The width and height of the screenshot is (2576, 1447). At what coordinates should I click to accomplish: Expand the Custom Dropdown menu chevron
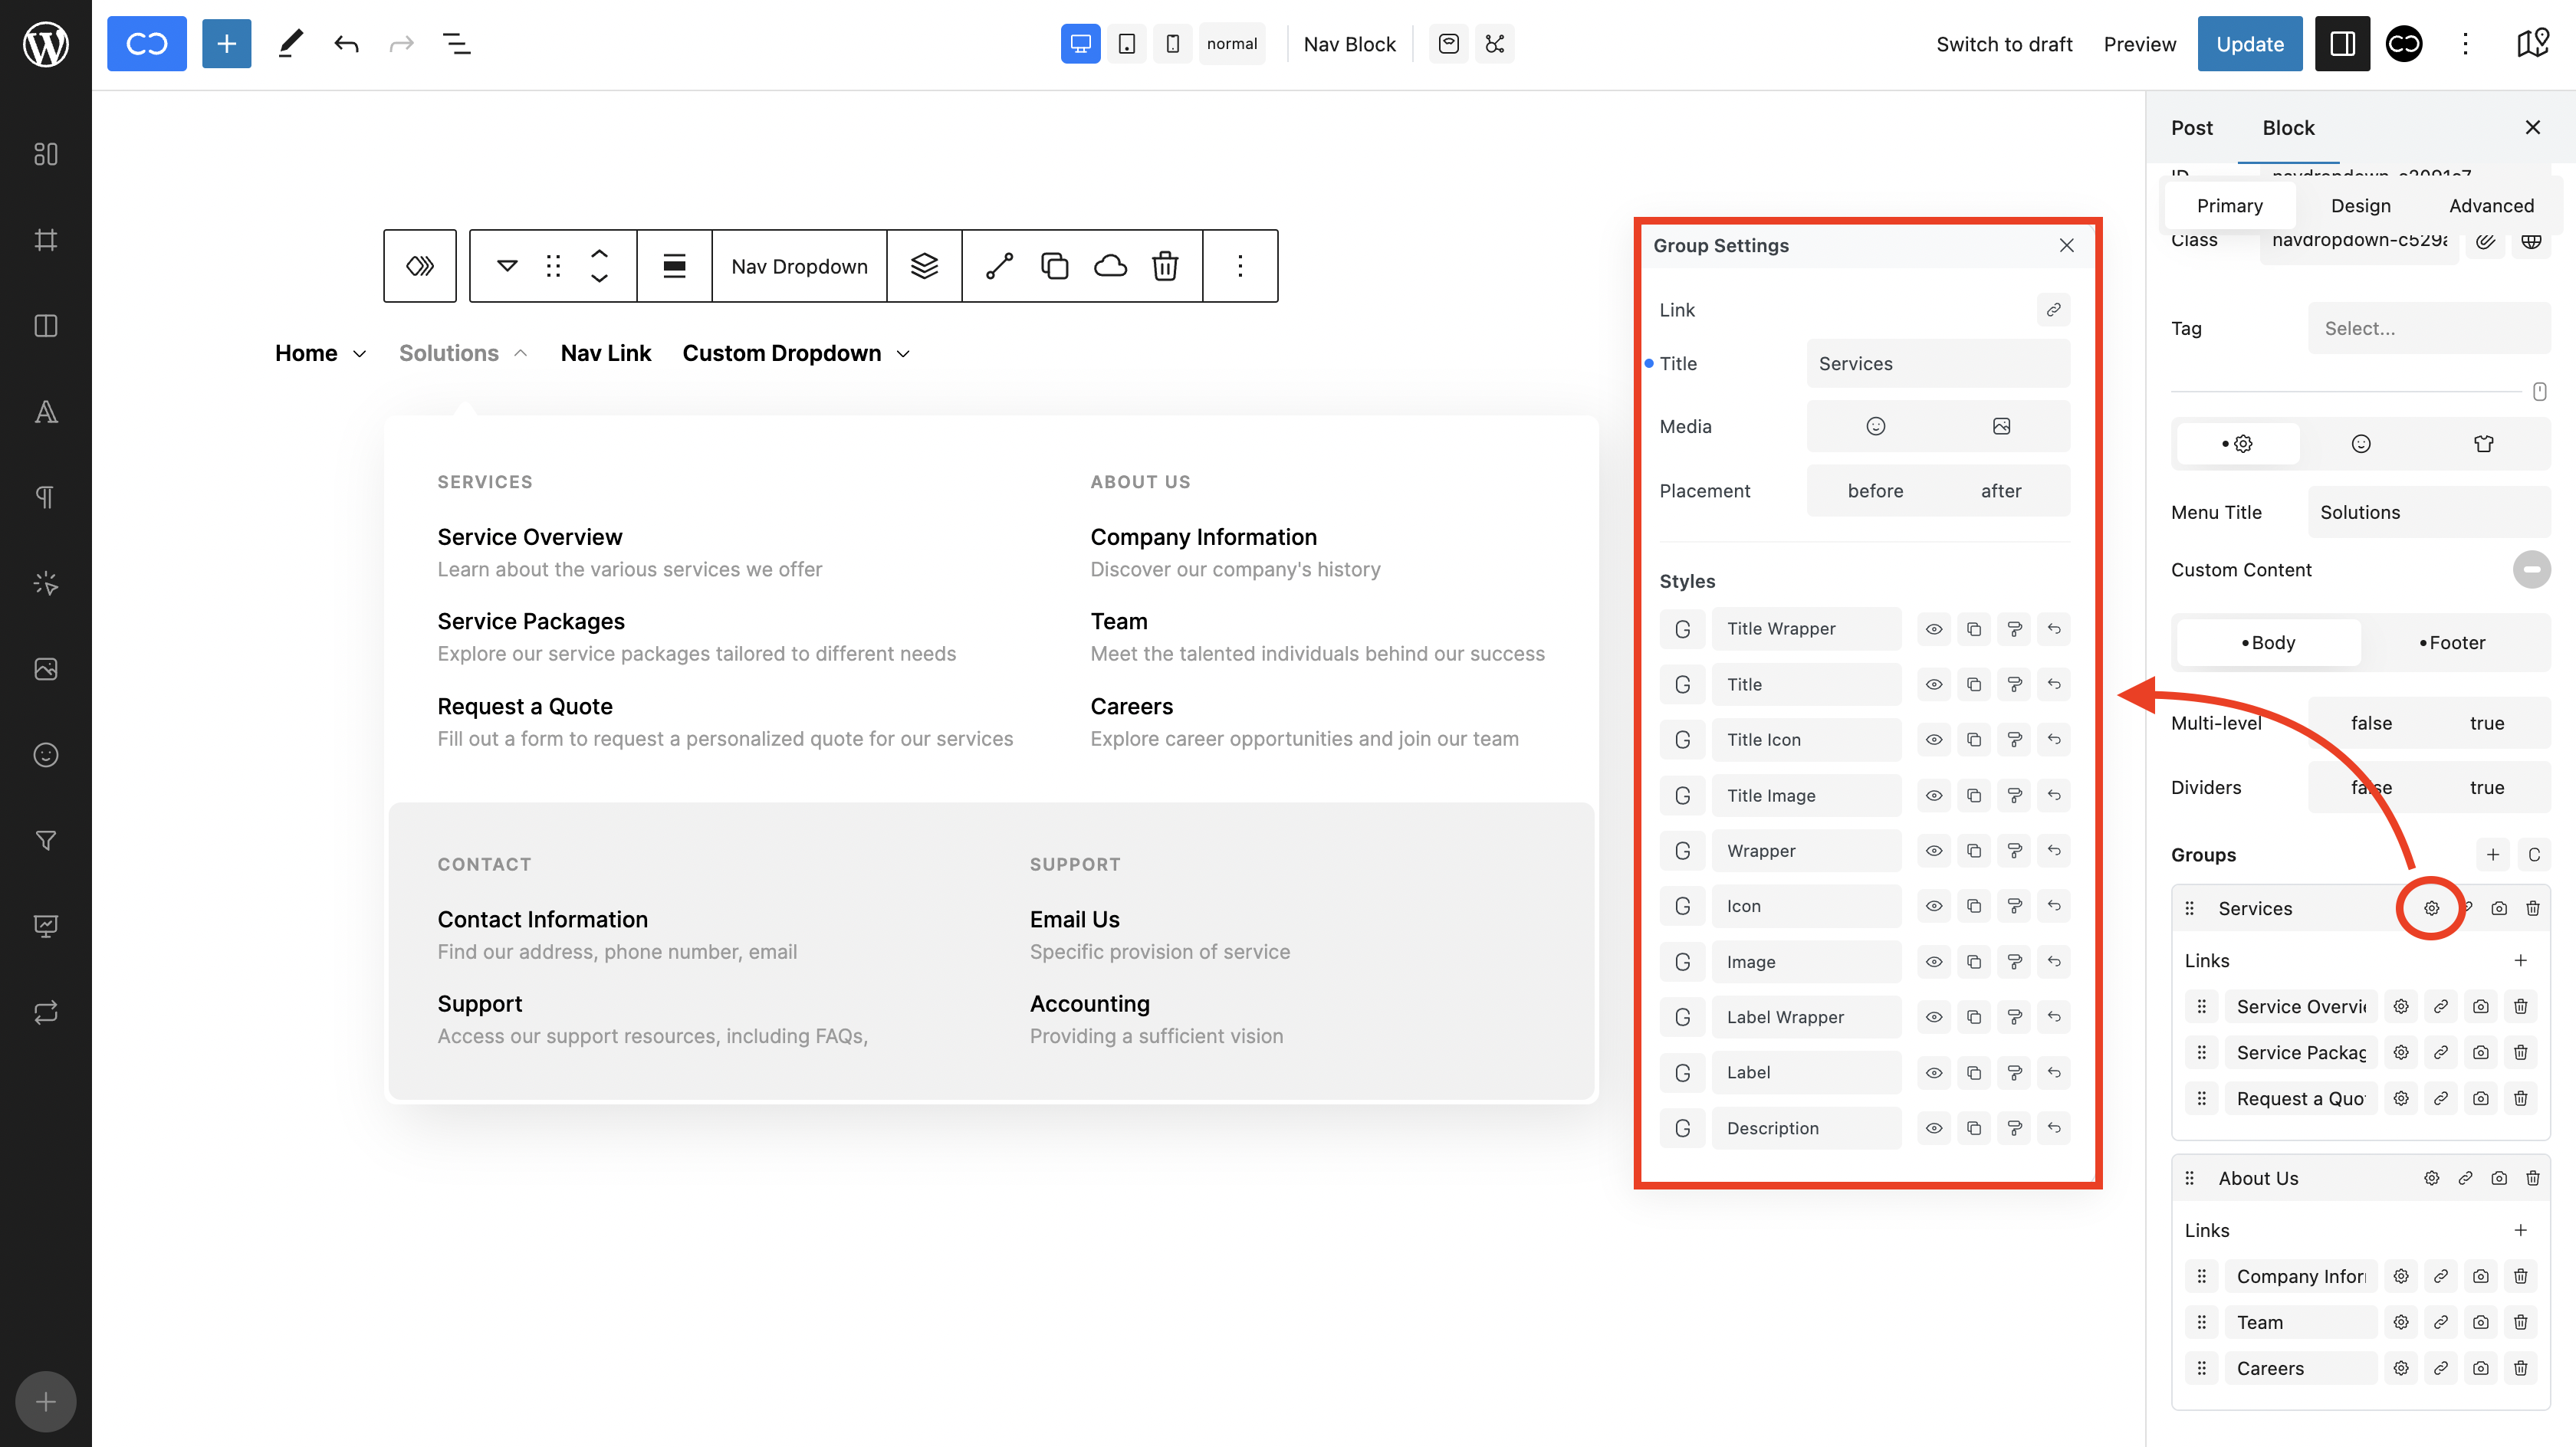904,354
